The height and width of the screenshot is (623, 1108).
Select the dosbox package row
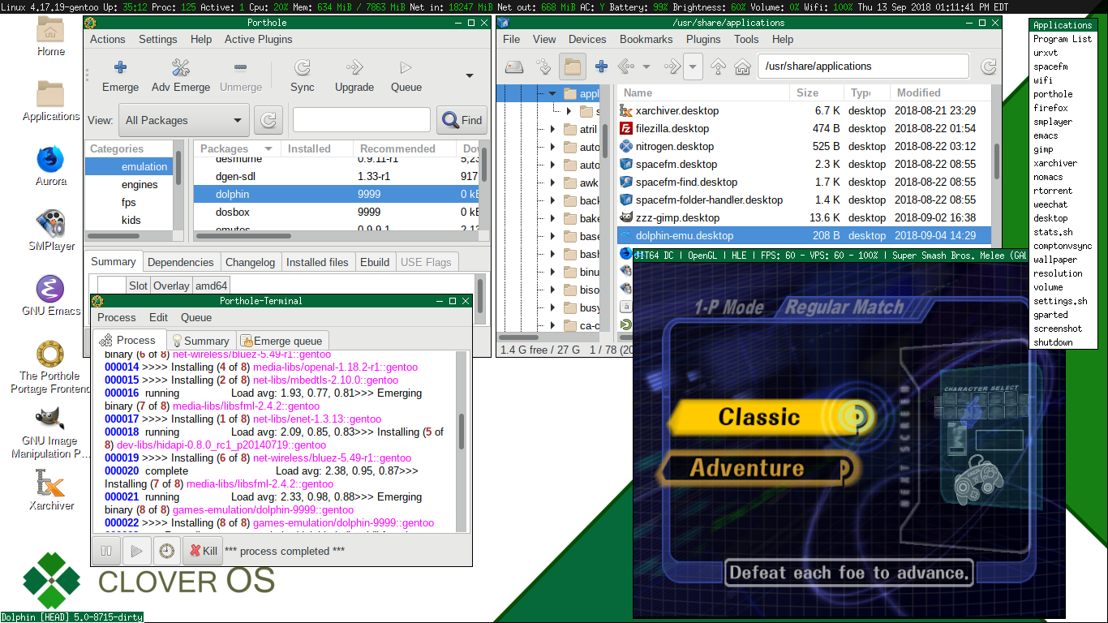point(335,212)
